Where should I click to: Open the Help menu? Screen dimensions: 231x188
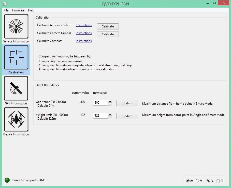click(31, 10)
